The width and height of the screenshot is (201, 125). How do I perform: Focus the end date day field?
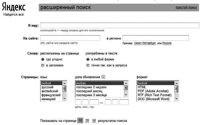point(108,102)
